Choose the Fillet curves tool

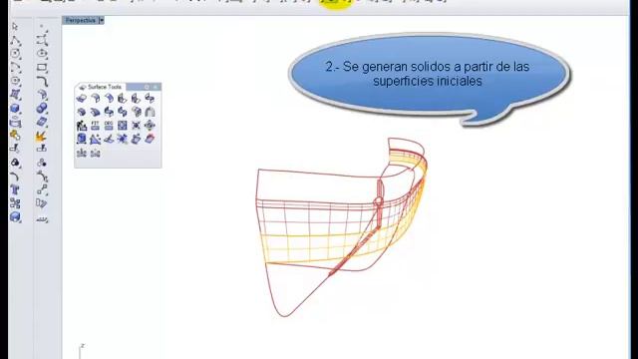click(42, 81)
